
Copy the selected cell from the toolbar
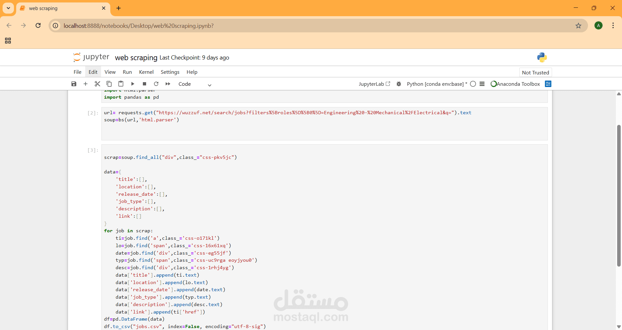point(109,84)
